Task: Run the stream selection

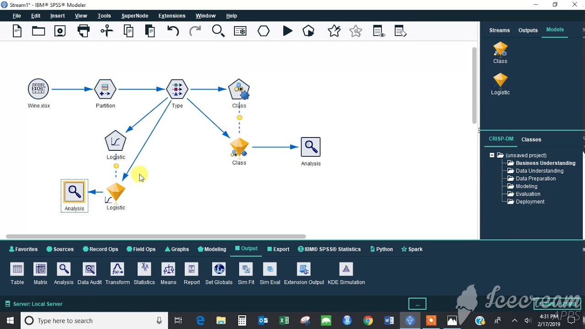Action: point(309,31)
